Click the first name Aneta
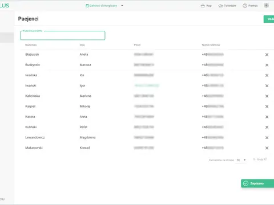274x205 pixels. click(84, 55)
